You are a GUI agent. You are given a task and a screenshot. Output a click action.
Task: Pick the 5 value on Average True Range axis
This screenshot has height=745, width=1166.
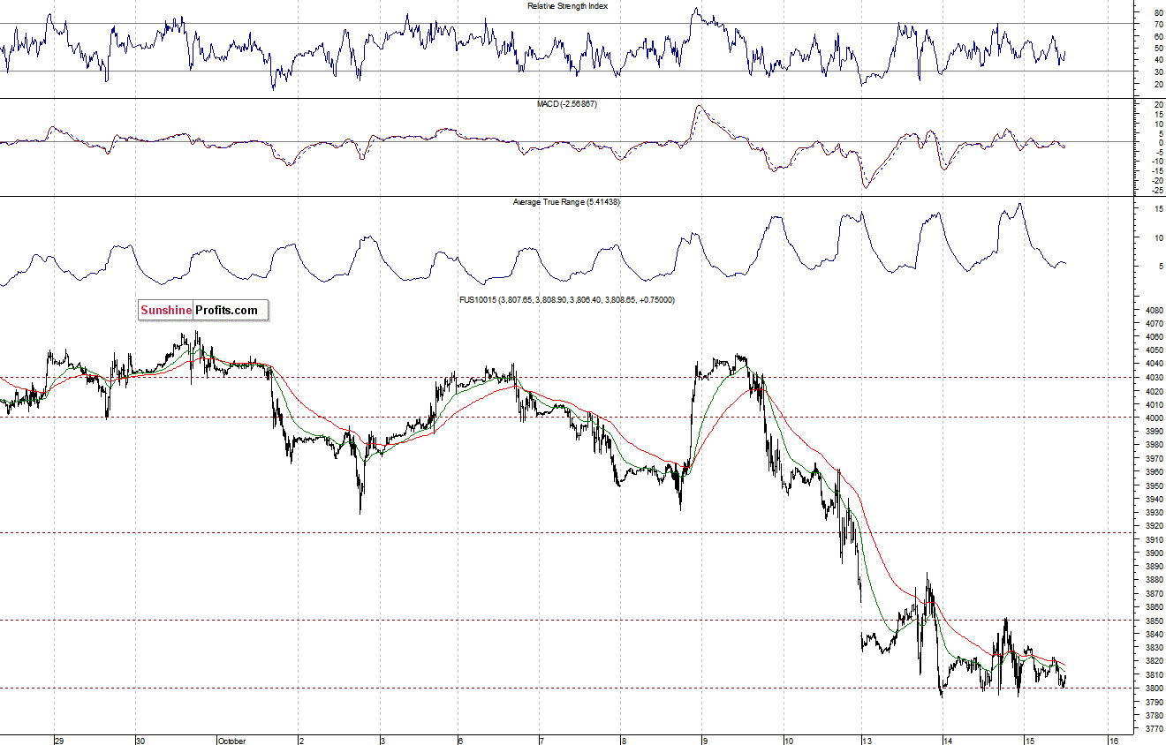[1160, 266]
